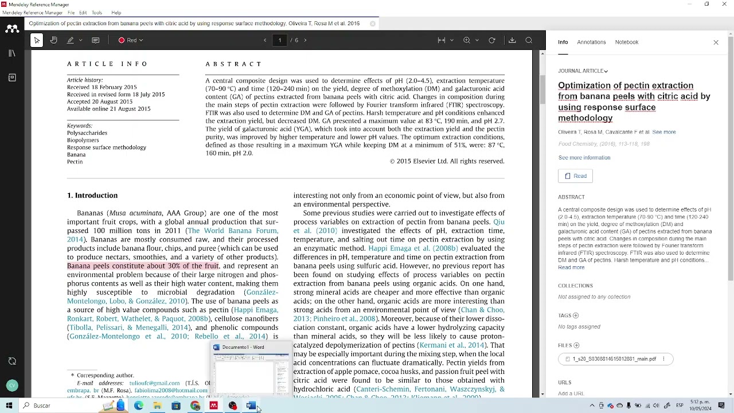Add a sticky note comment
The image size is (734, 413).
pyautogui.click(x=96, y=40)
